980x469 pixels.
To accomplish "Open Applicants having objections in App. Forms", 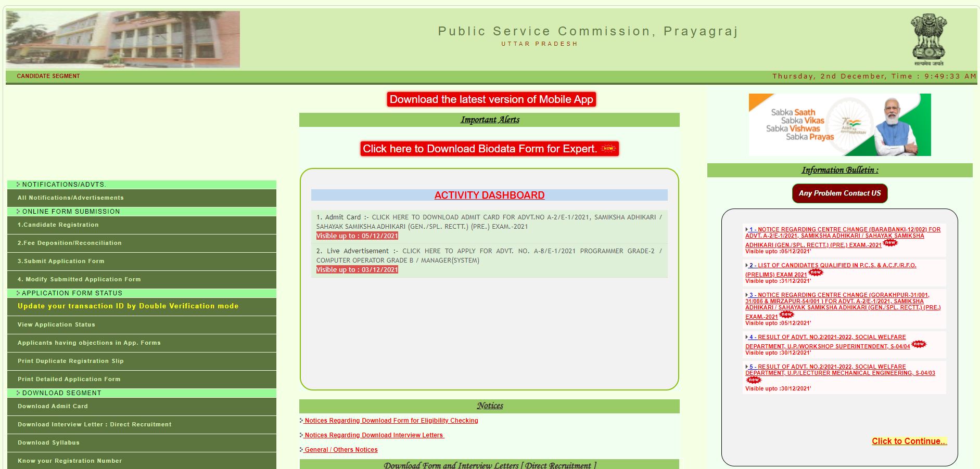I will (x=142, y=343).
